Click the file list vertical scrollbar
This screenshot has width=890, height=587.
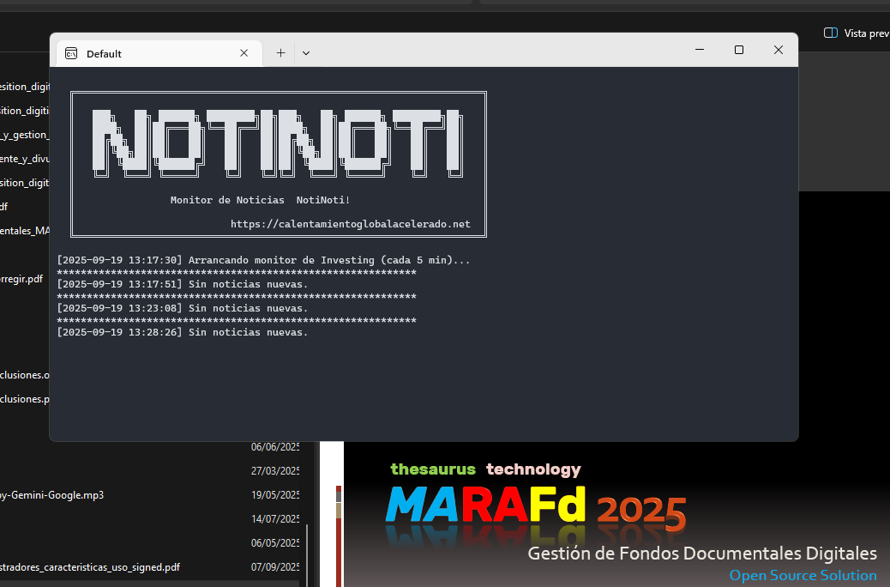[x=309, y=549]
